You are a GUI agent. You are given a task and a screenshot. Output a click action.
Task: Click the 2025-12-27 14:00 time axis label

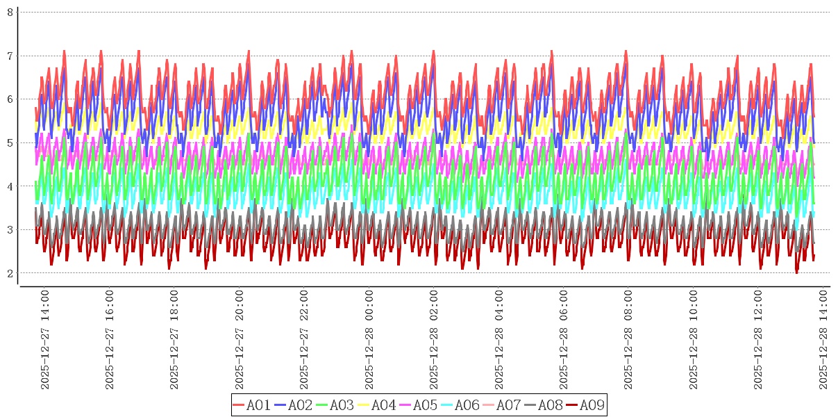click(45, 340)
